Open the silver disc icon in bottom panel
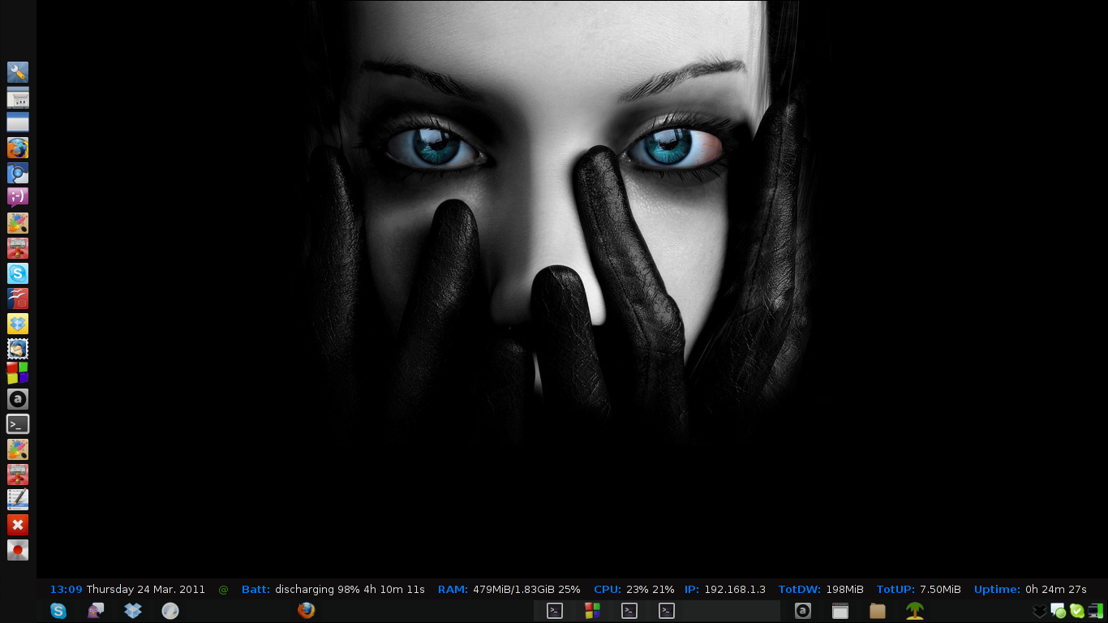 click(170, 611)
